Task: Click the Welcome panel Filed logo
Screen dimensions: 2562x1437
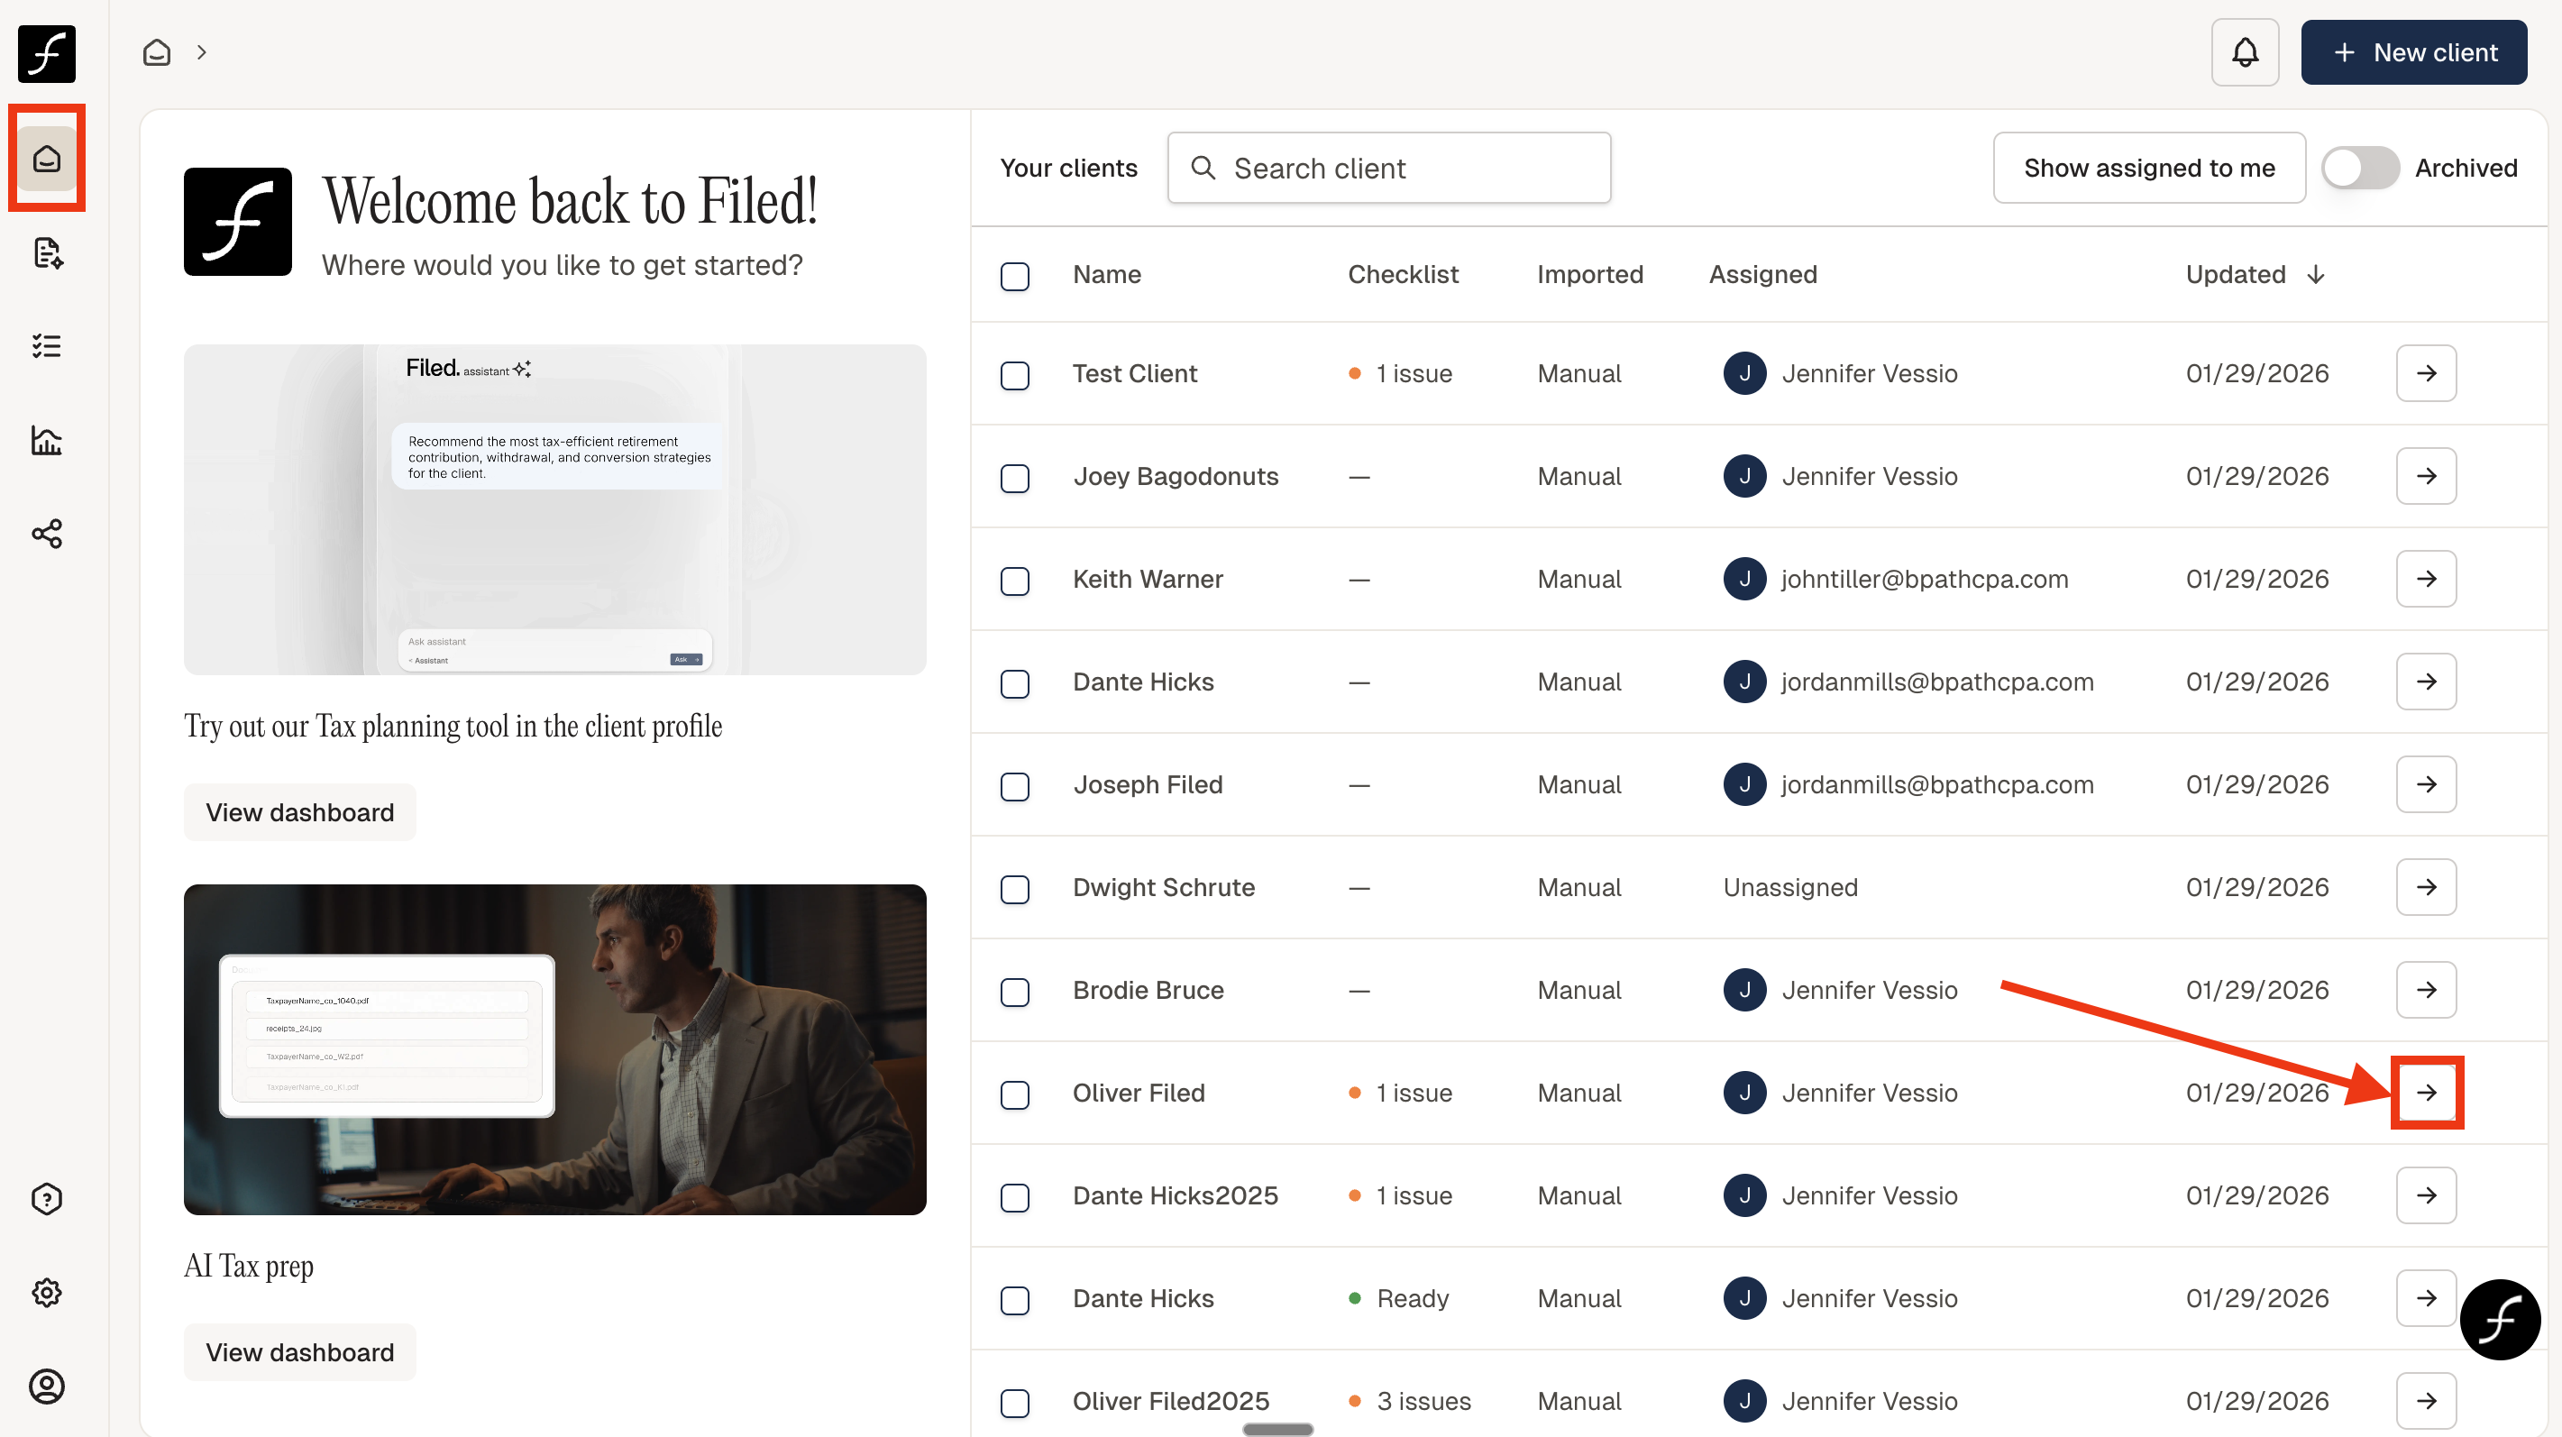Action: 238,222
